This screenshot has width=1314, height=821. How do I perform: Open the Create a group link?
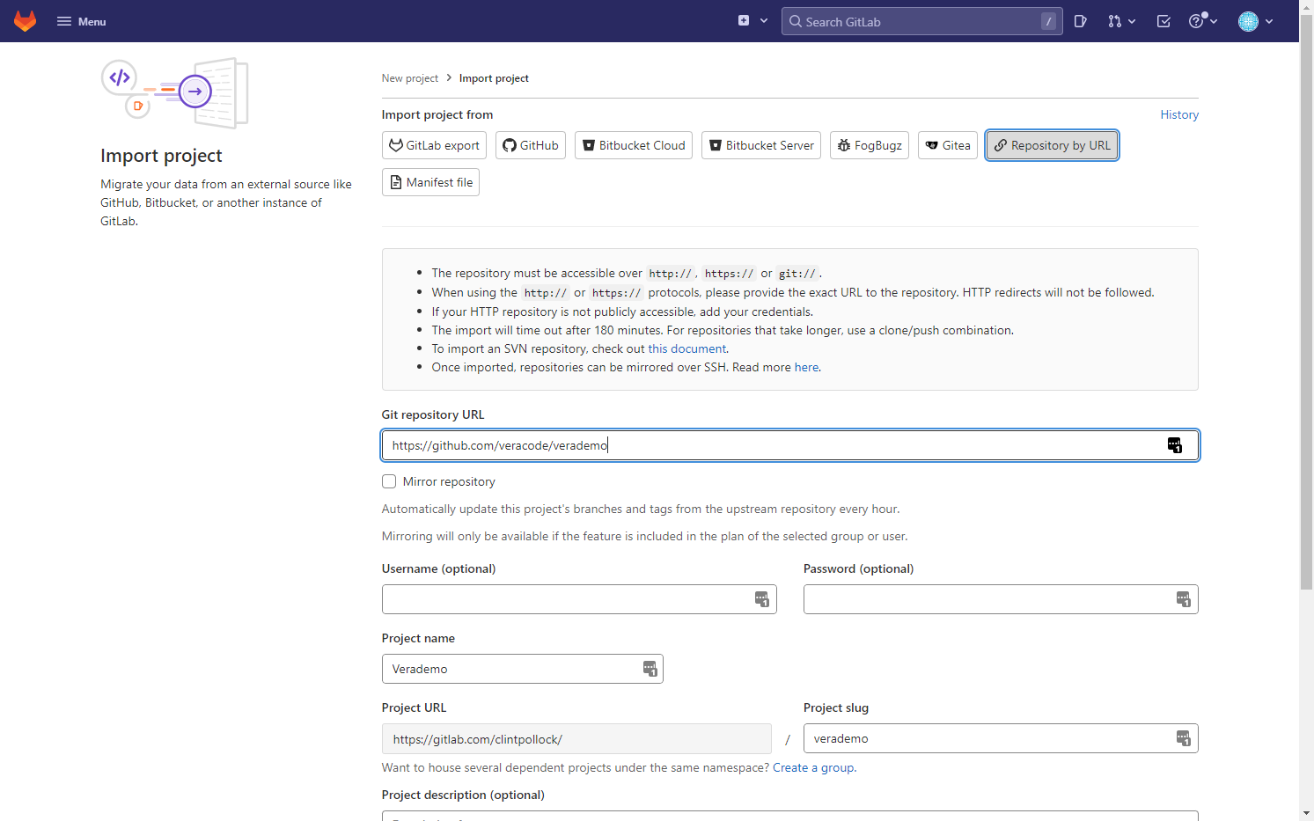point(813,768)
